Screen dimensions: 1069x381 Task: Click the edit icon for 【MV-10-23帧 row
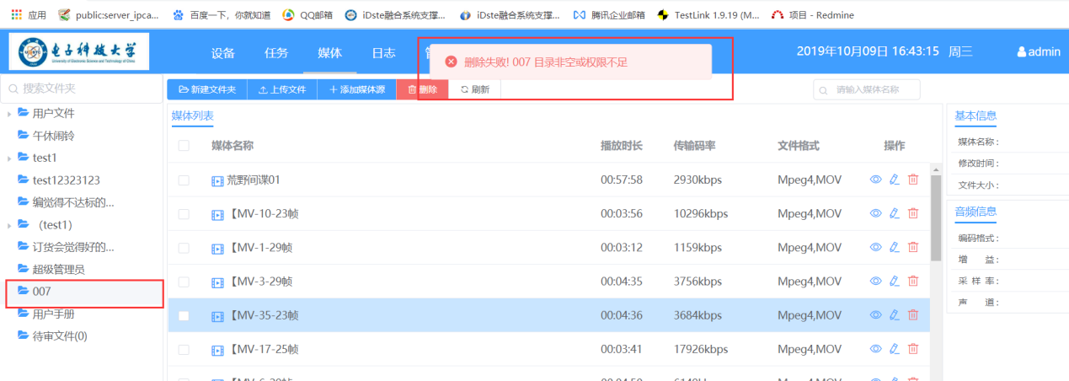(x=895, y=213)
